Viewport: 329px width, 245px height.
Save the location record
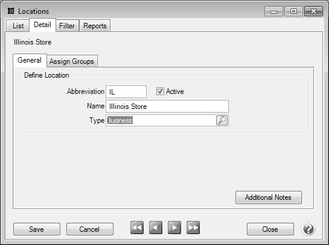click(37, 229)
